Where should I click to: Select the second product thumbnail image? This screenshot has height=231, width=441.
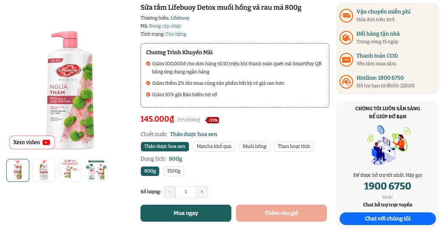click(44, 170)
